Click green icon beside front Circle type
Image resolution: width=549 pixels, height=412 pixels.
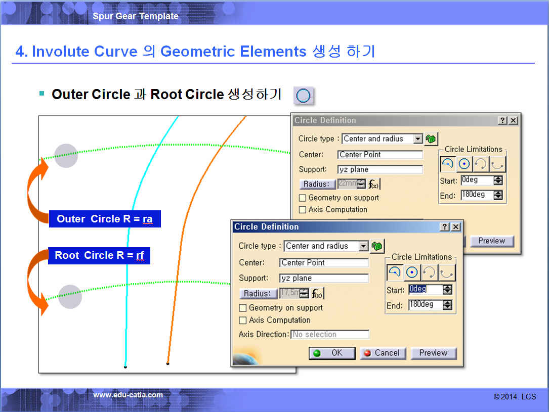click(x=376, y=246)
